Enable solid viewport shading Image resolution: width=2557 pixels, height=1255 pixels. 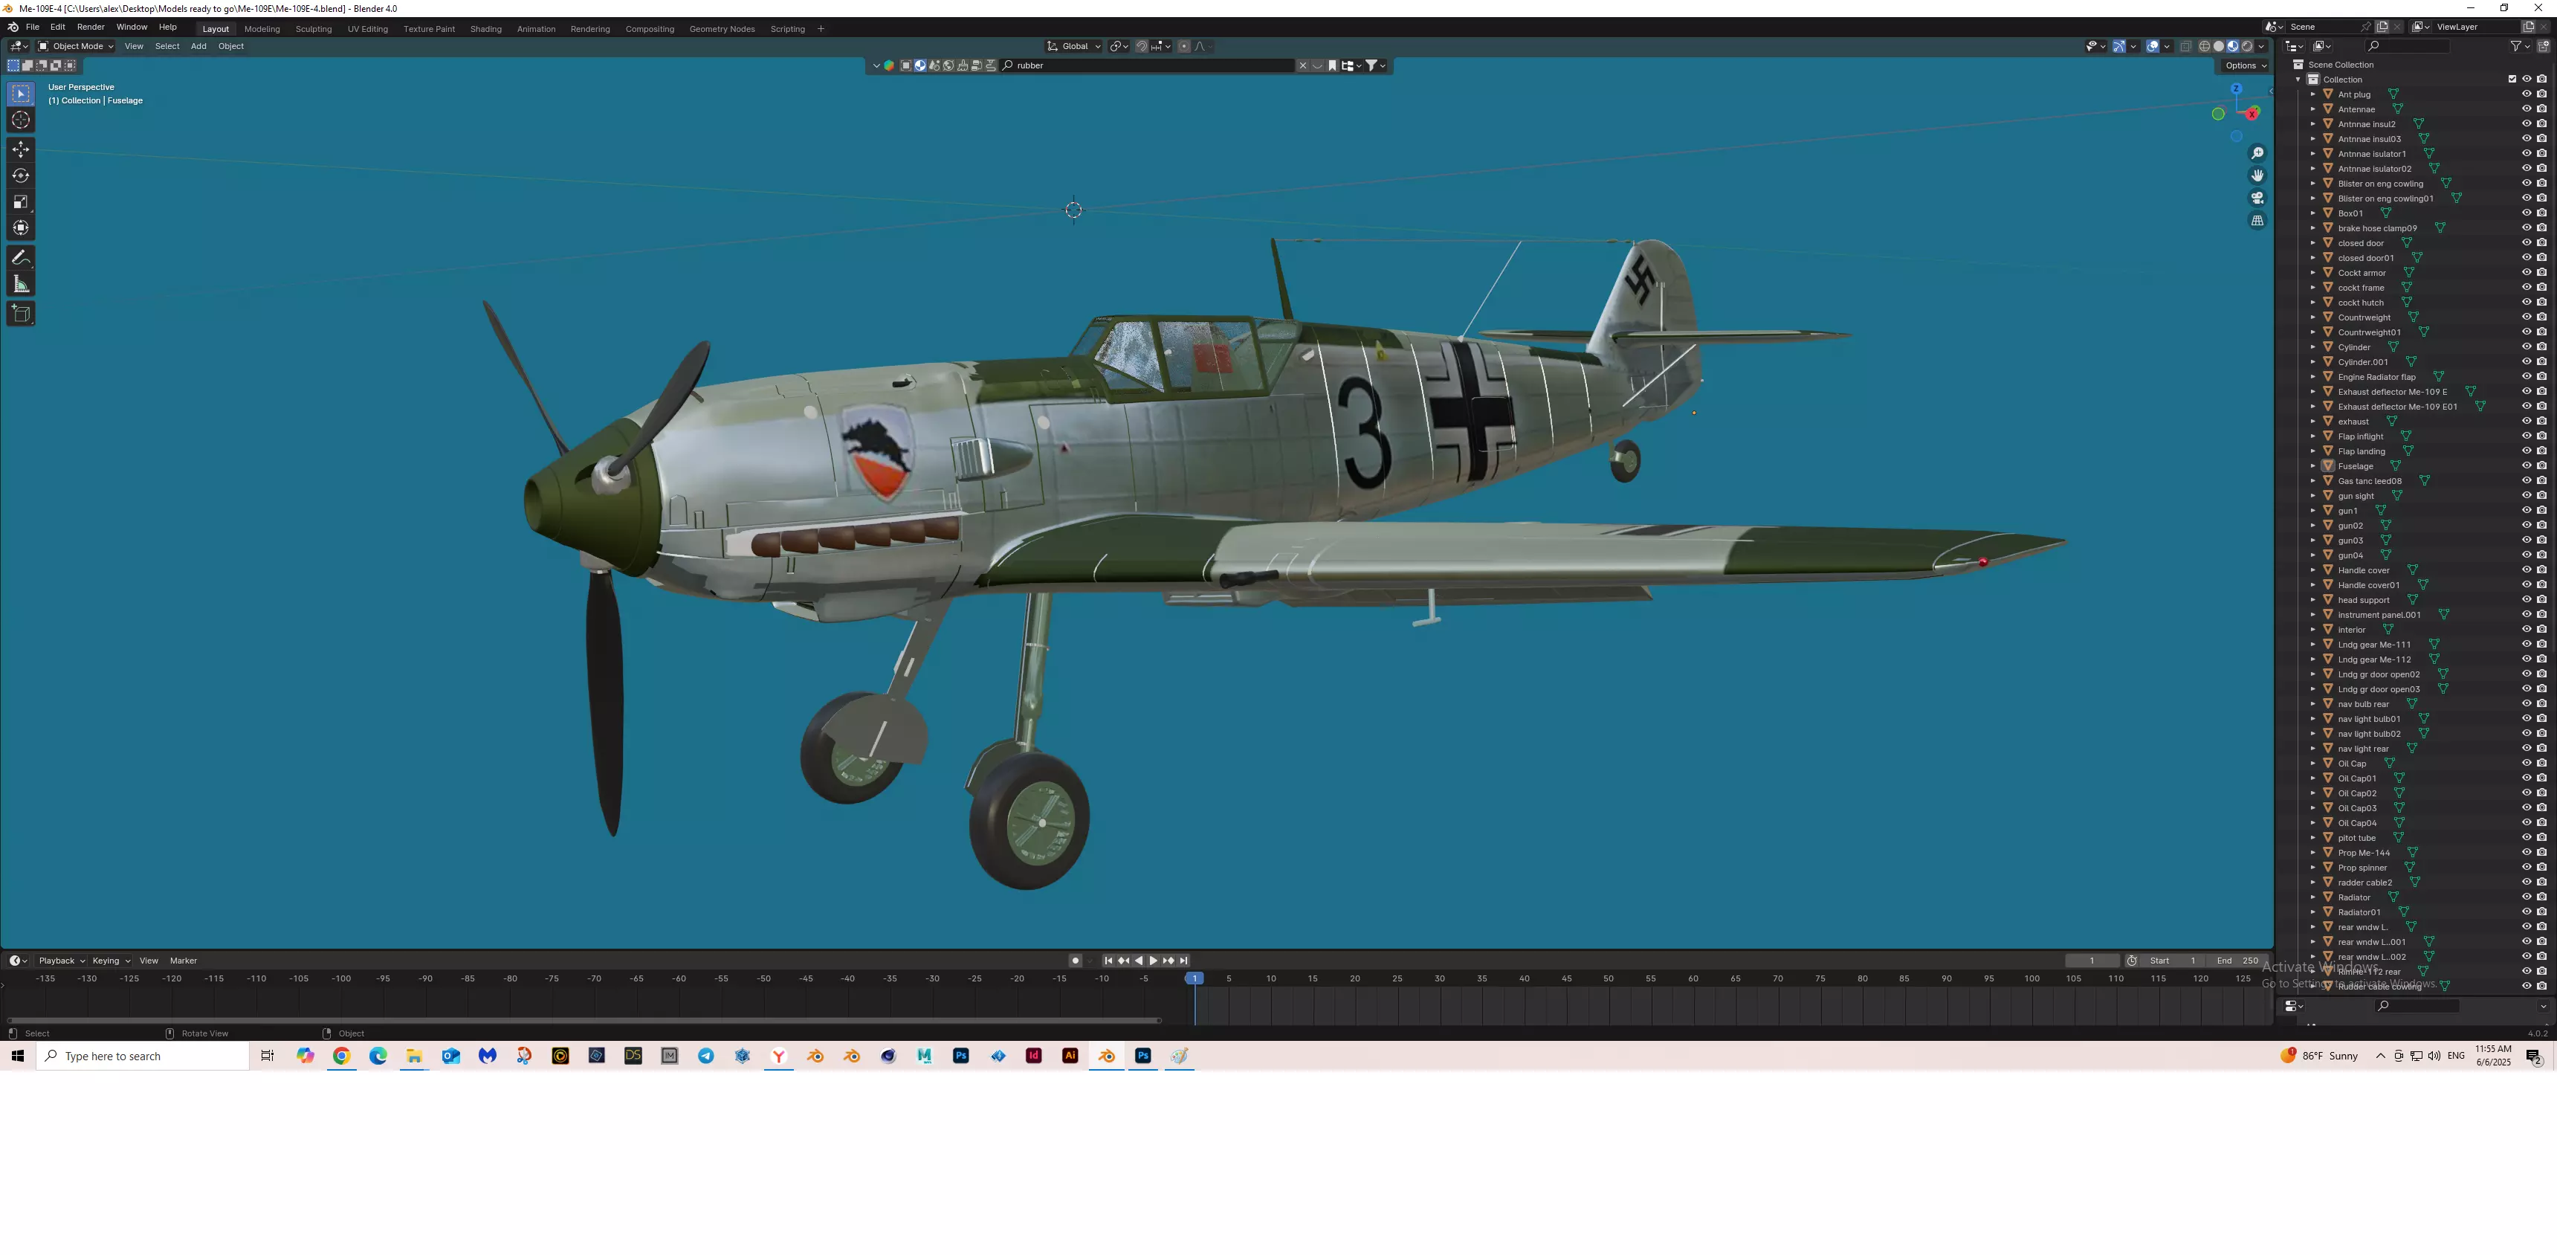[x=2219, y=47]
